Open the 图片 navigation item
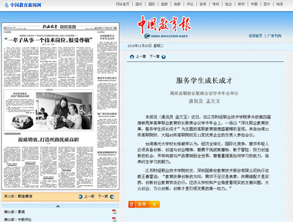This screenshot has width=293, height=222. tap(267, 4)
